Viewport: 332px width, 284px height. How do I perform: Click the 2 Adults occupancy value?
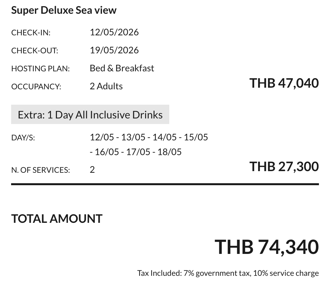pos(106,86)
